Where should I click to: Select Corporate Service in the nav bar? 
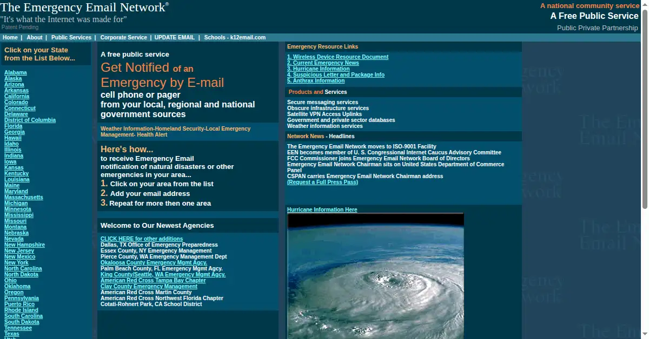tap(123, 37)
